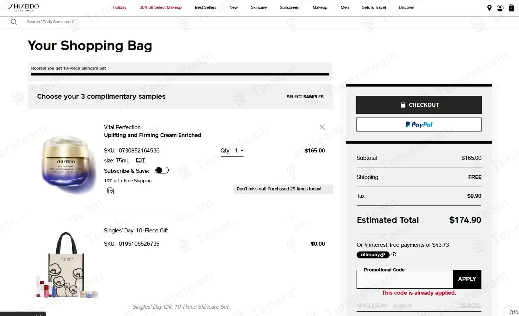Pay with the PayPal button
The image size is (519, 316).
click(419, 124)
